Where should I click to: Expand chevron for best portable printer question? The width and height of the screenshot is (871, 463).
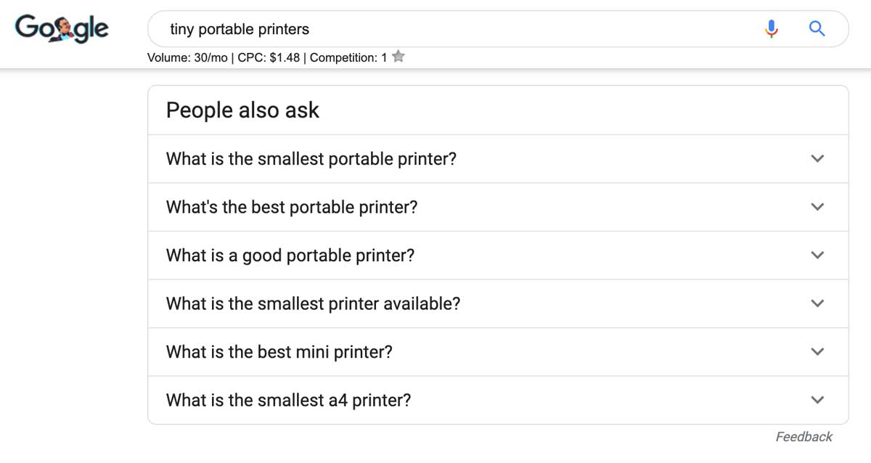pos(817,207)
